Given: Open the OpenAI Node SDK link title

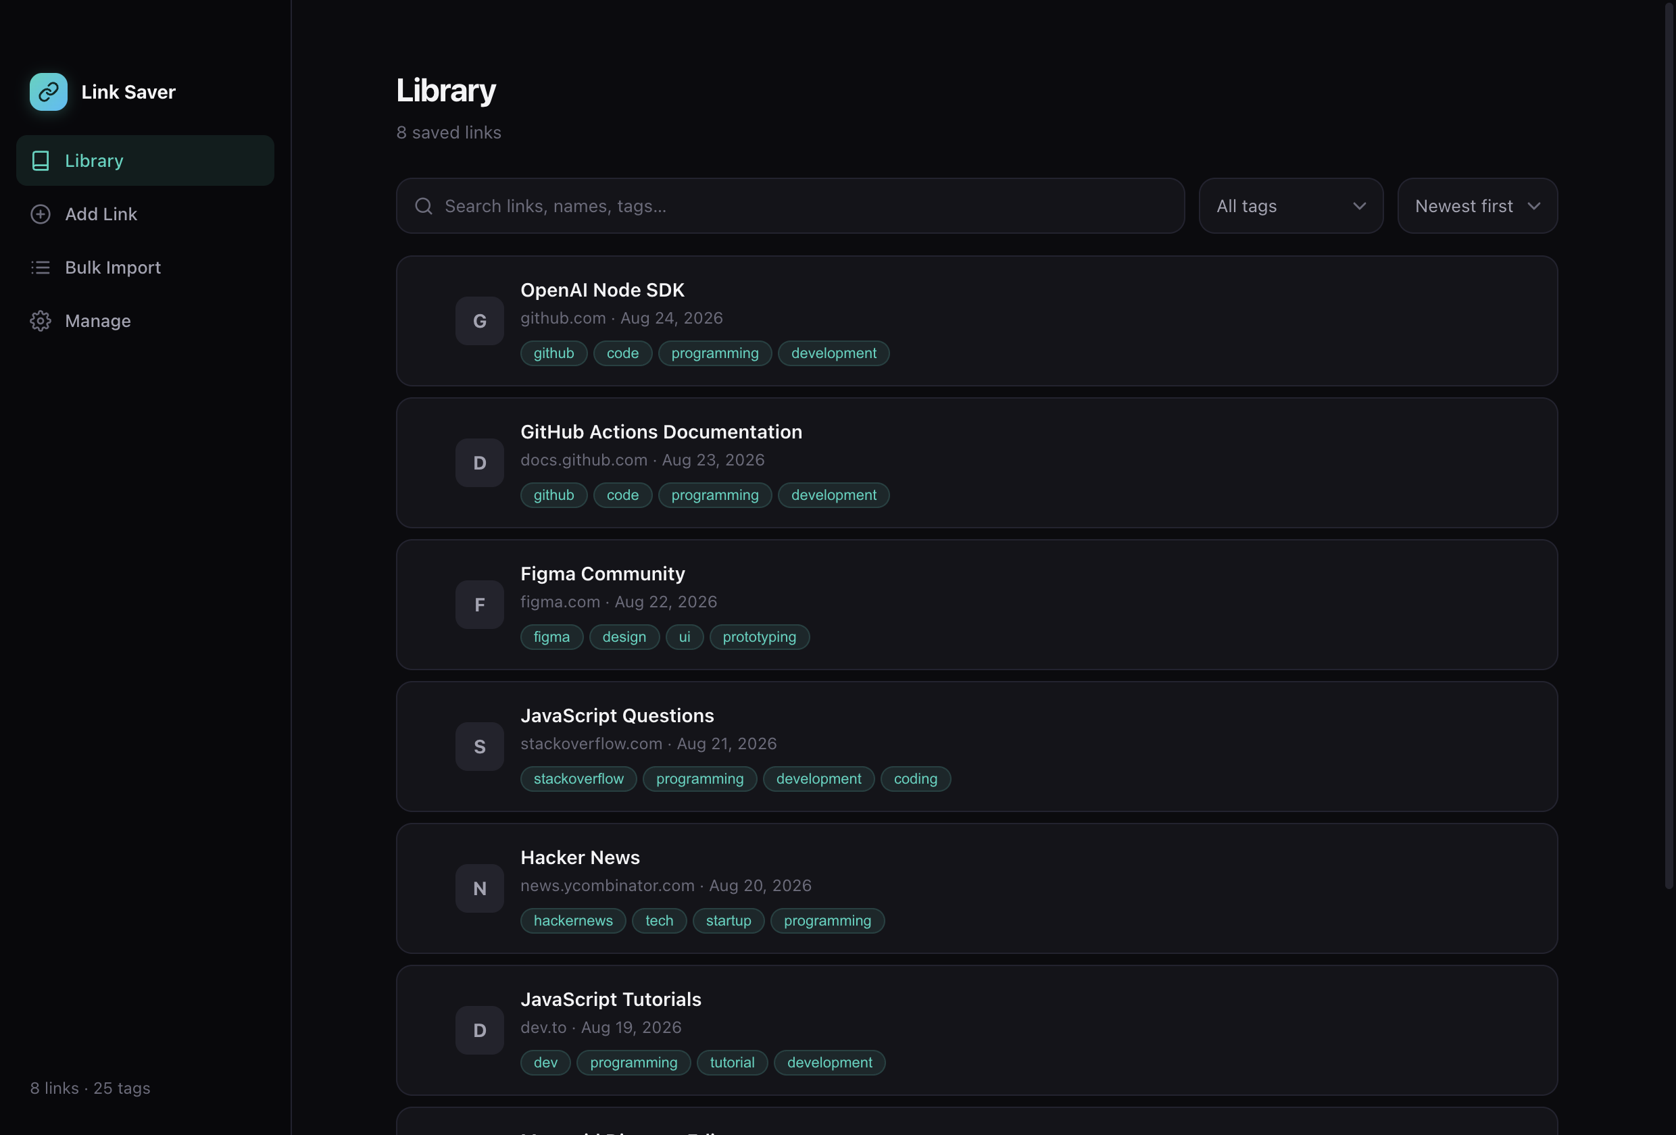Looking at the screenshot, I should coord(602,290).
